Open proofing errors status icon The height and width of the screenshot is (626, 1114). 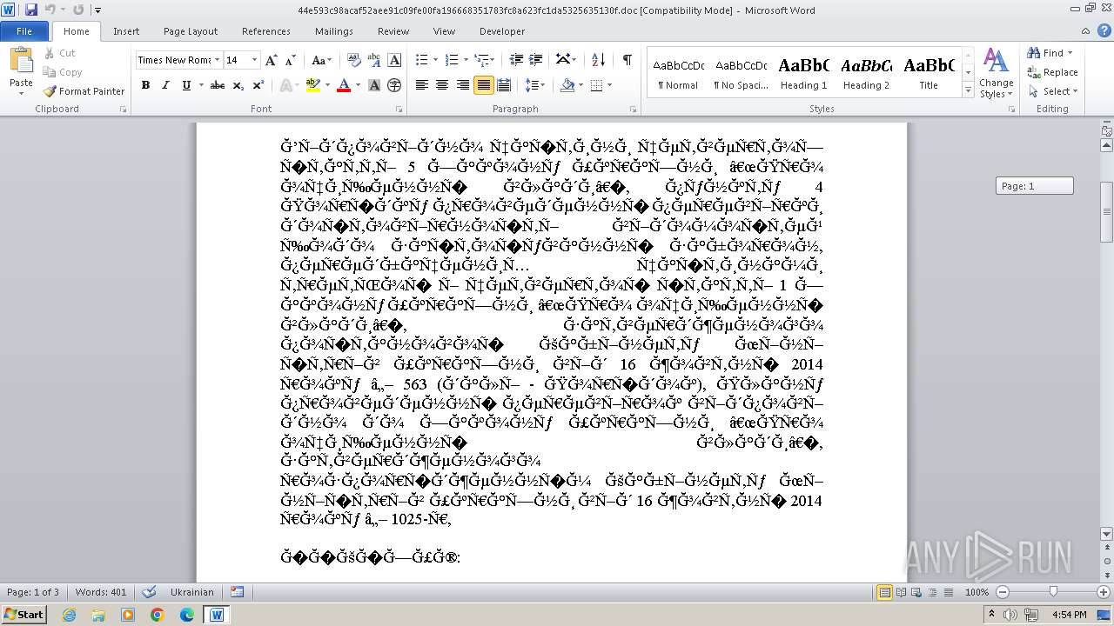pyautogui.click(x=149, y=592)
